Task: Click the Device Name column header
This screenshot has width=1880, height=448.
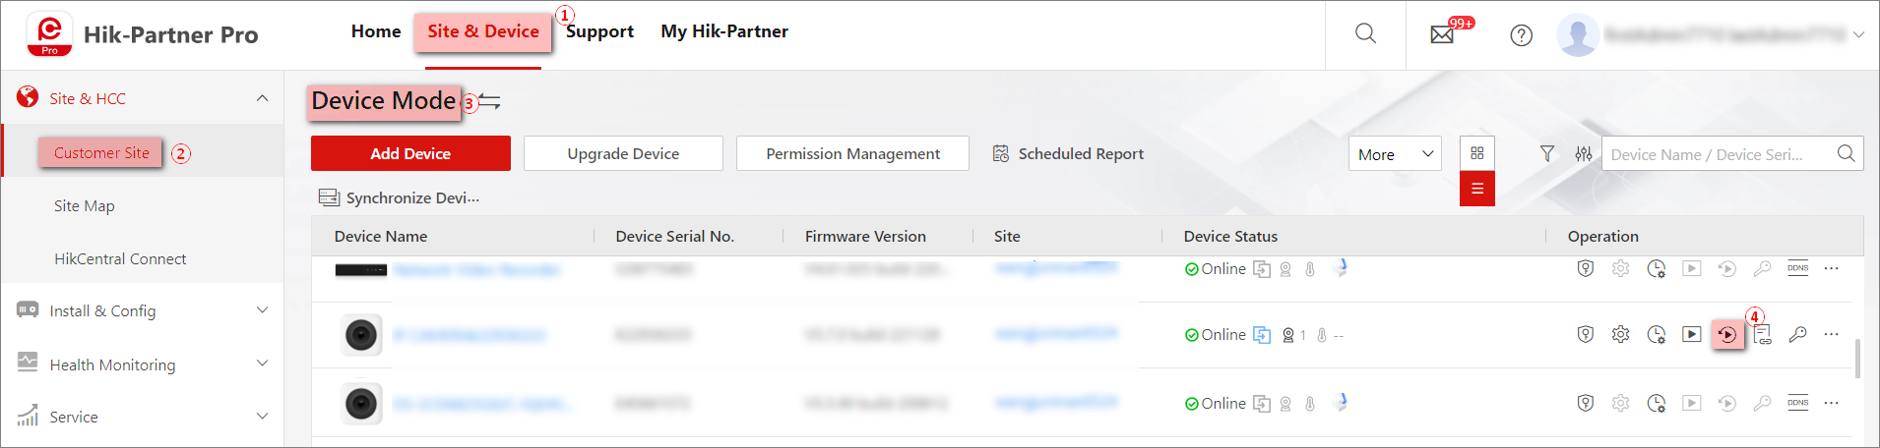Action: point(381,237)
